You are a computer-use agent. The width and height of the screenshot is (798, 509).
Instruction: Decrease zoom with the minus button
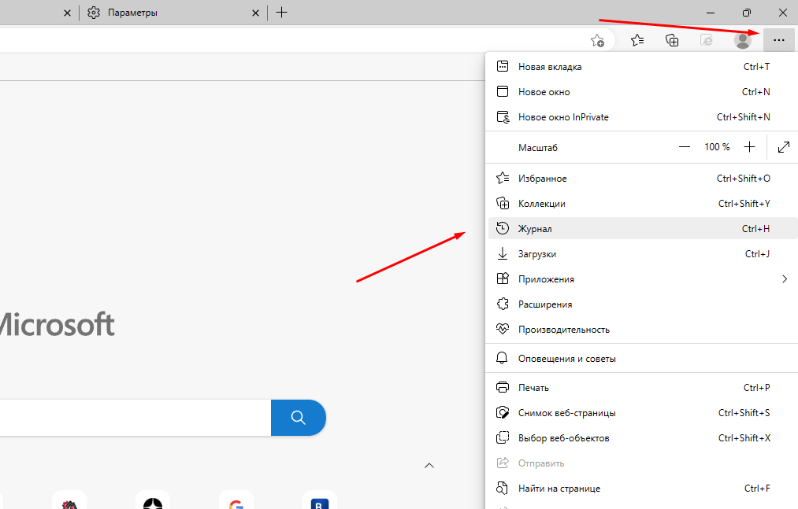pyautogui.click(x=684, y=147)
